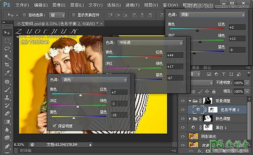Uncheck the 保留明度 checkbox

[x=54, y=126]
